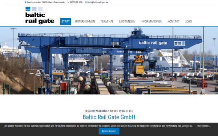The height and width of the screenshot is (136, 218).
Task: Go to the TERMINAL page
Action: click(107, 21)
